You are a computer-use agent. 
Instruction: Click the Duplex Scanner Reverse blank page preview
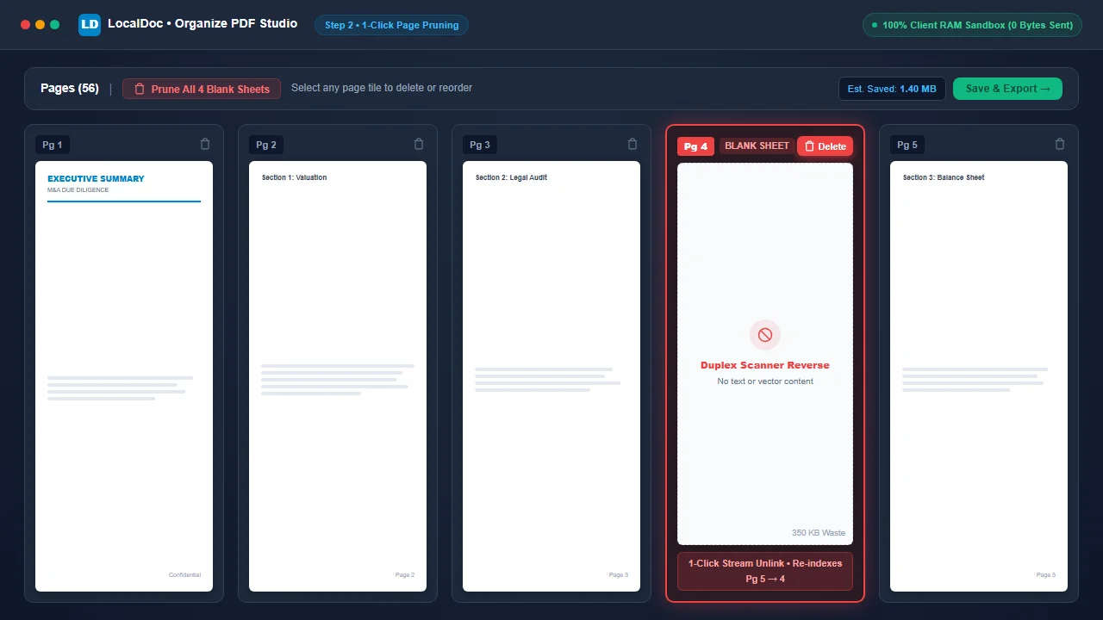(x=765, y=354)
